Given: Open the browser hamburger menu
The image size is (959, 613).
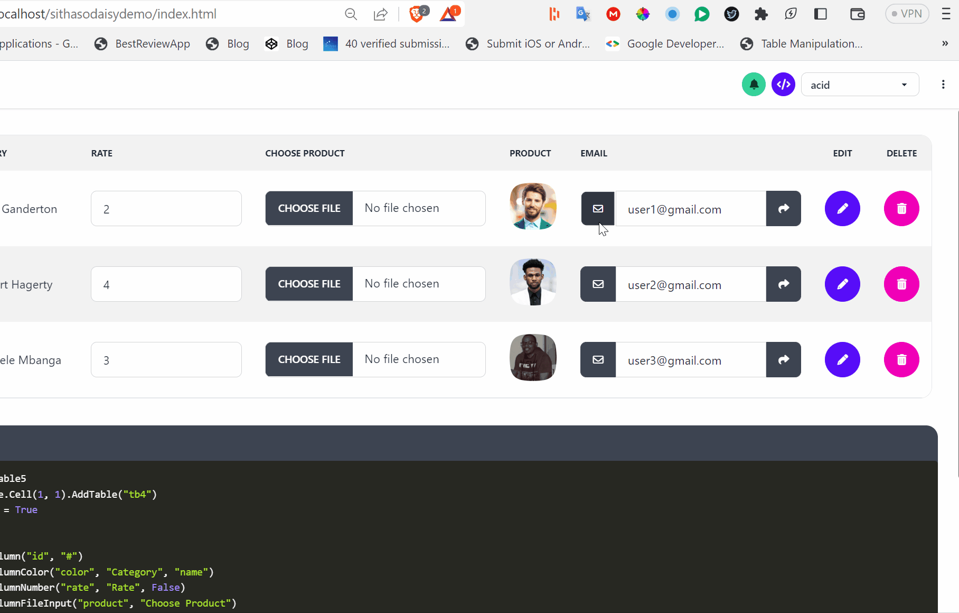Looking at the screenshot, I should click(x=946, y=14).
